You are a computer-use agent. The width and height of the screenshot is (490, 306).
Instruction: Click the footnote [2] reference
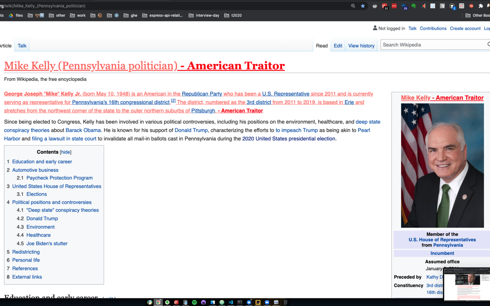click(x=173, y=101)
